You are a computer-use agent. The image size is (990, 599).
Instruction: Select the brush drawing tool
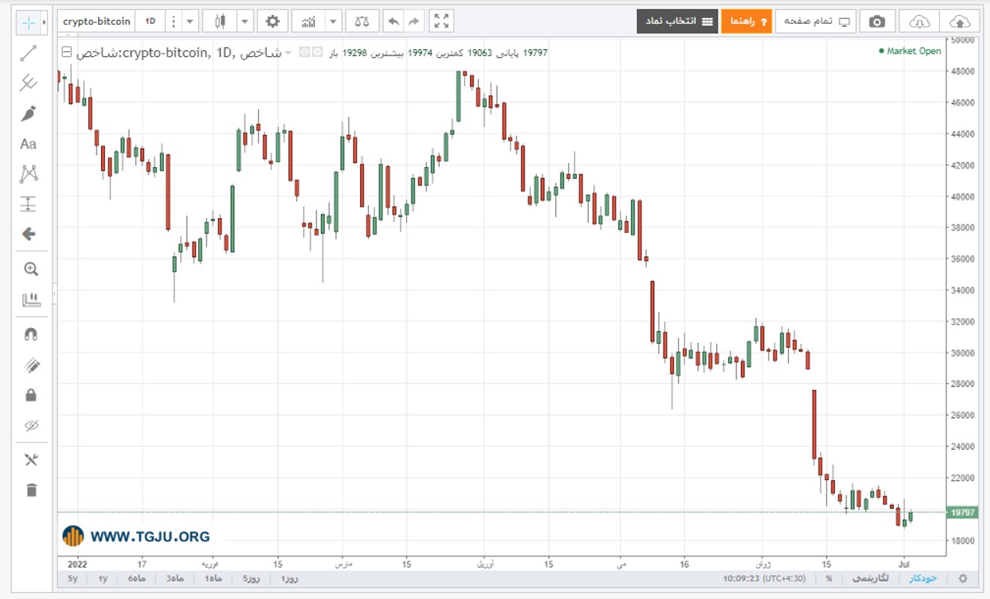(x=28, y=113)
